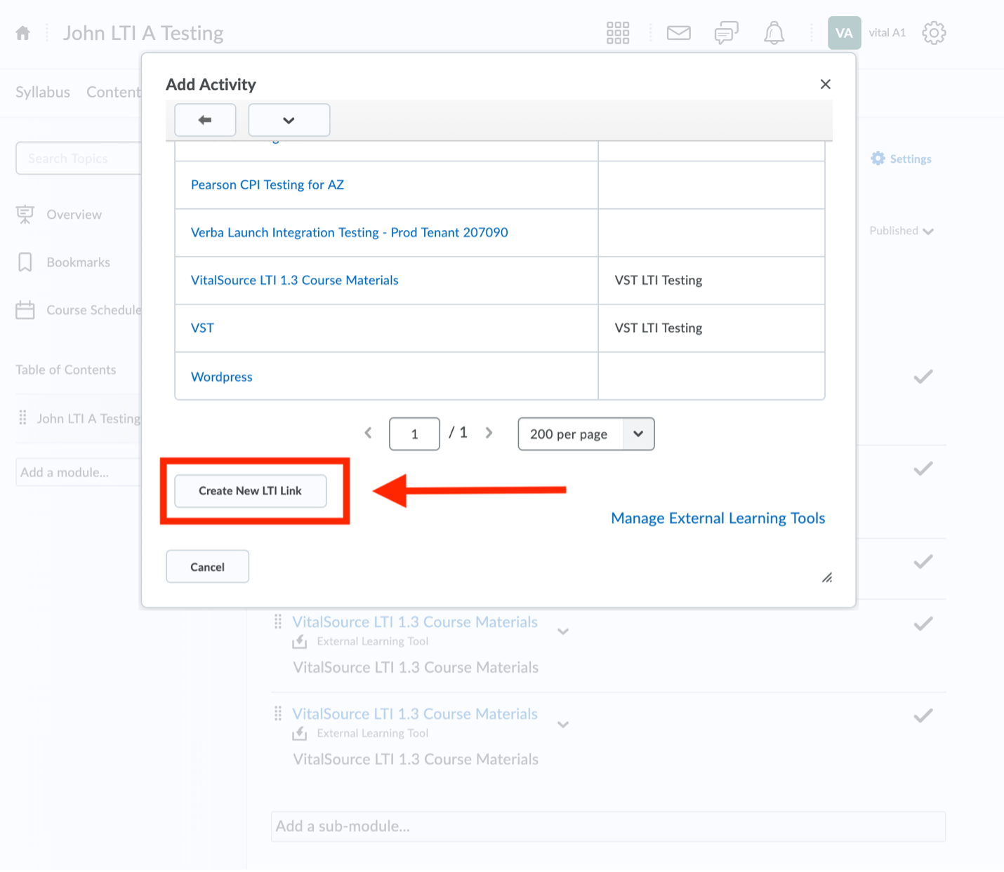Select the VST tool link
1004x872 pixels.
point(202,328)
